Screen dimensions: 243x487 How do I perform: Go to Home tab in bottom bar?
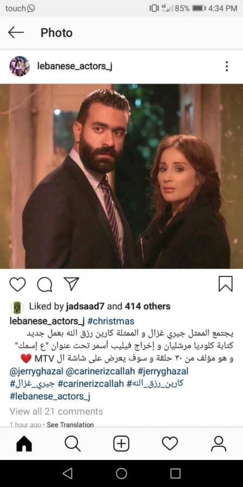click(x=24, y=444)
